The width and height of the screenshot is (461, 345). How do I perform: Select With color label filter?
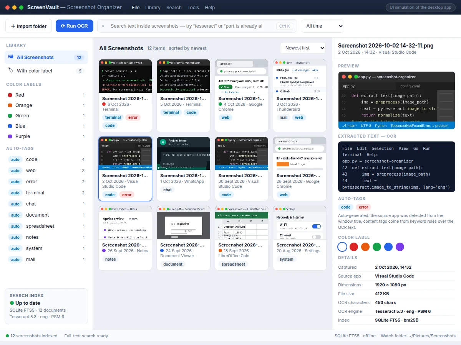point(46,71)
